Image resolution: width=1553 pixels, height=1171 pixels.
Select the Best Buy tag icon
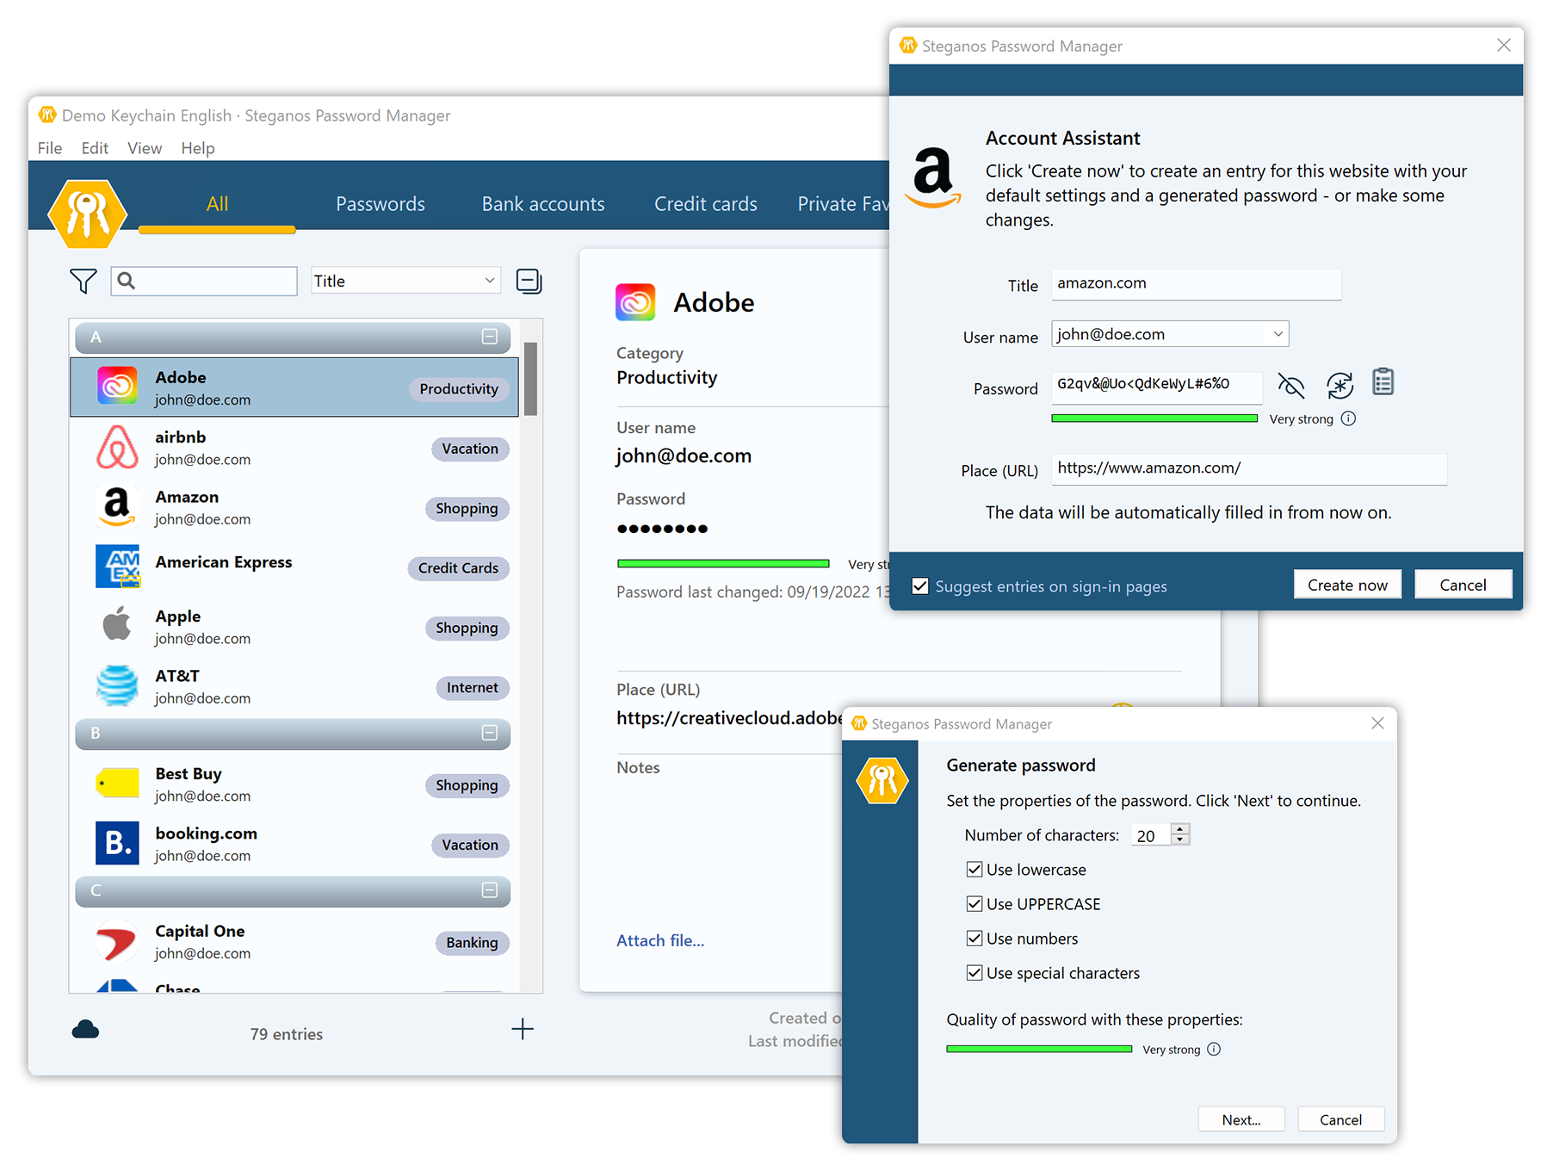point(117,783)
